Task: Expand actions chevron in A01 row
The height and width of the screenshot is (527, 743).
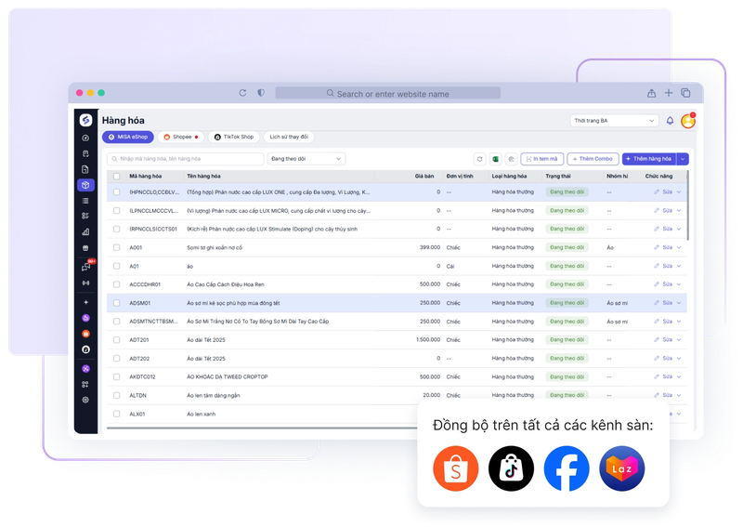Action: point(679,266)
